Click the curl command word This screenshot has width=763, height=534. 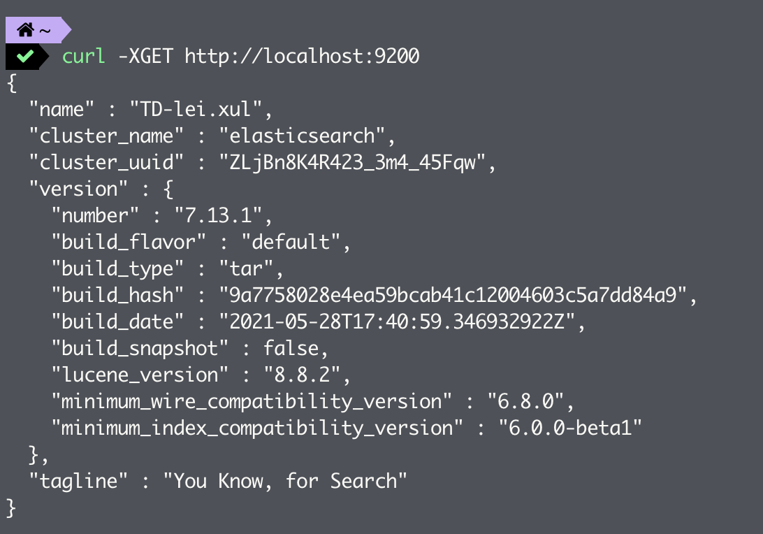coord(84,56)
